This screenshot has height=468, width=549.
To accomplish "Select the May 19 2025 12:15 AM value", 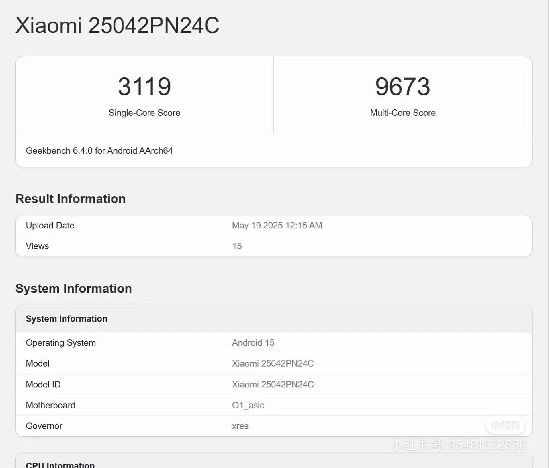I will pos(277,225).
